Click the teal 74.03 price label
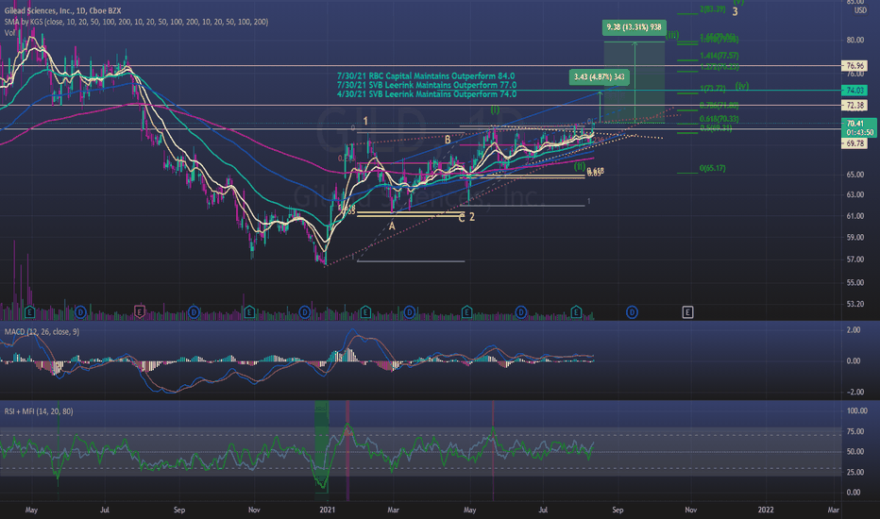This screenshot has height=519, width=880. click(855, 90)
